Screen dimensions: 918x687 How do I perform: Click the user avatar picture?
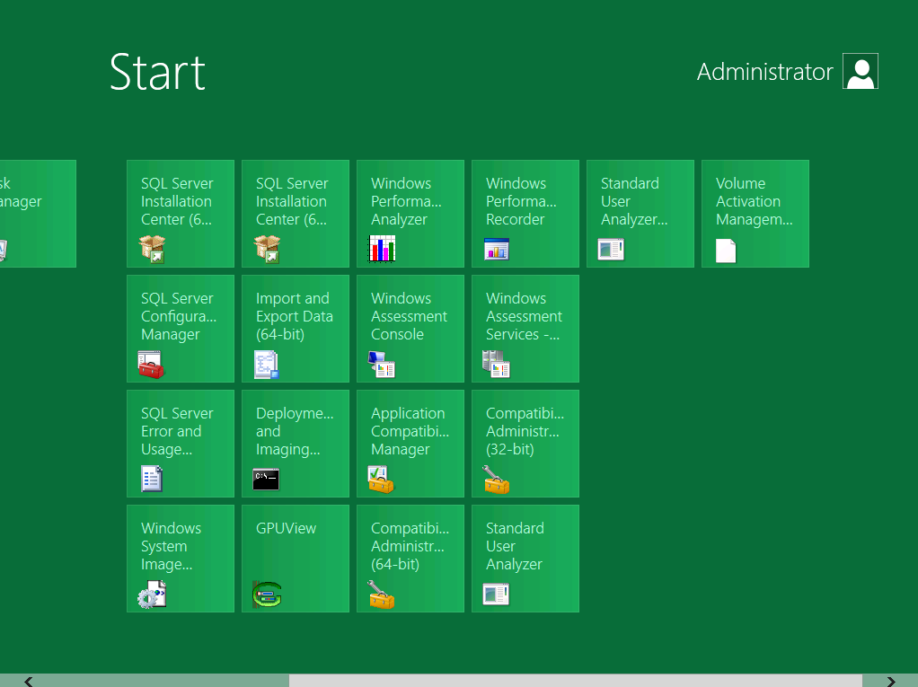(860, 71)
